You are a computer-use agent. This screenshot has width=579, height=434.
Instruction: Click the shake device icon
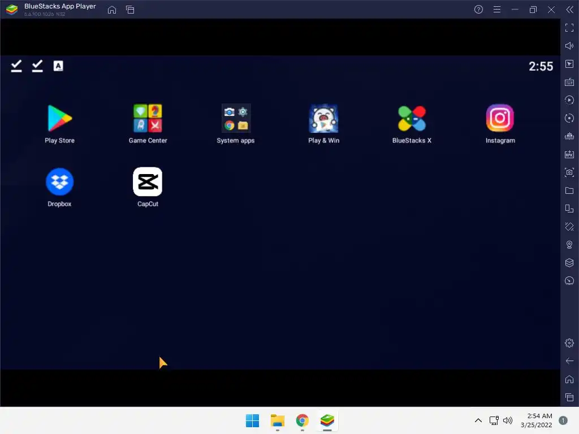tap(569, 227)
